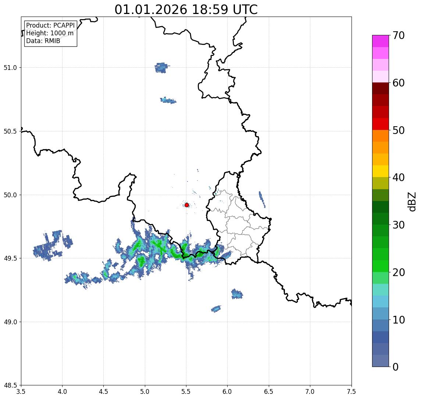Click the plot title 01.01.2026 18:59 UTC

[186, 10]
